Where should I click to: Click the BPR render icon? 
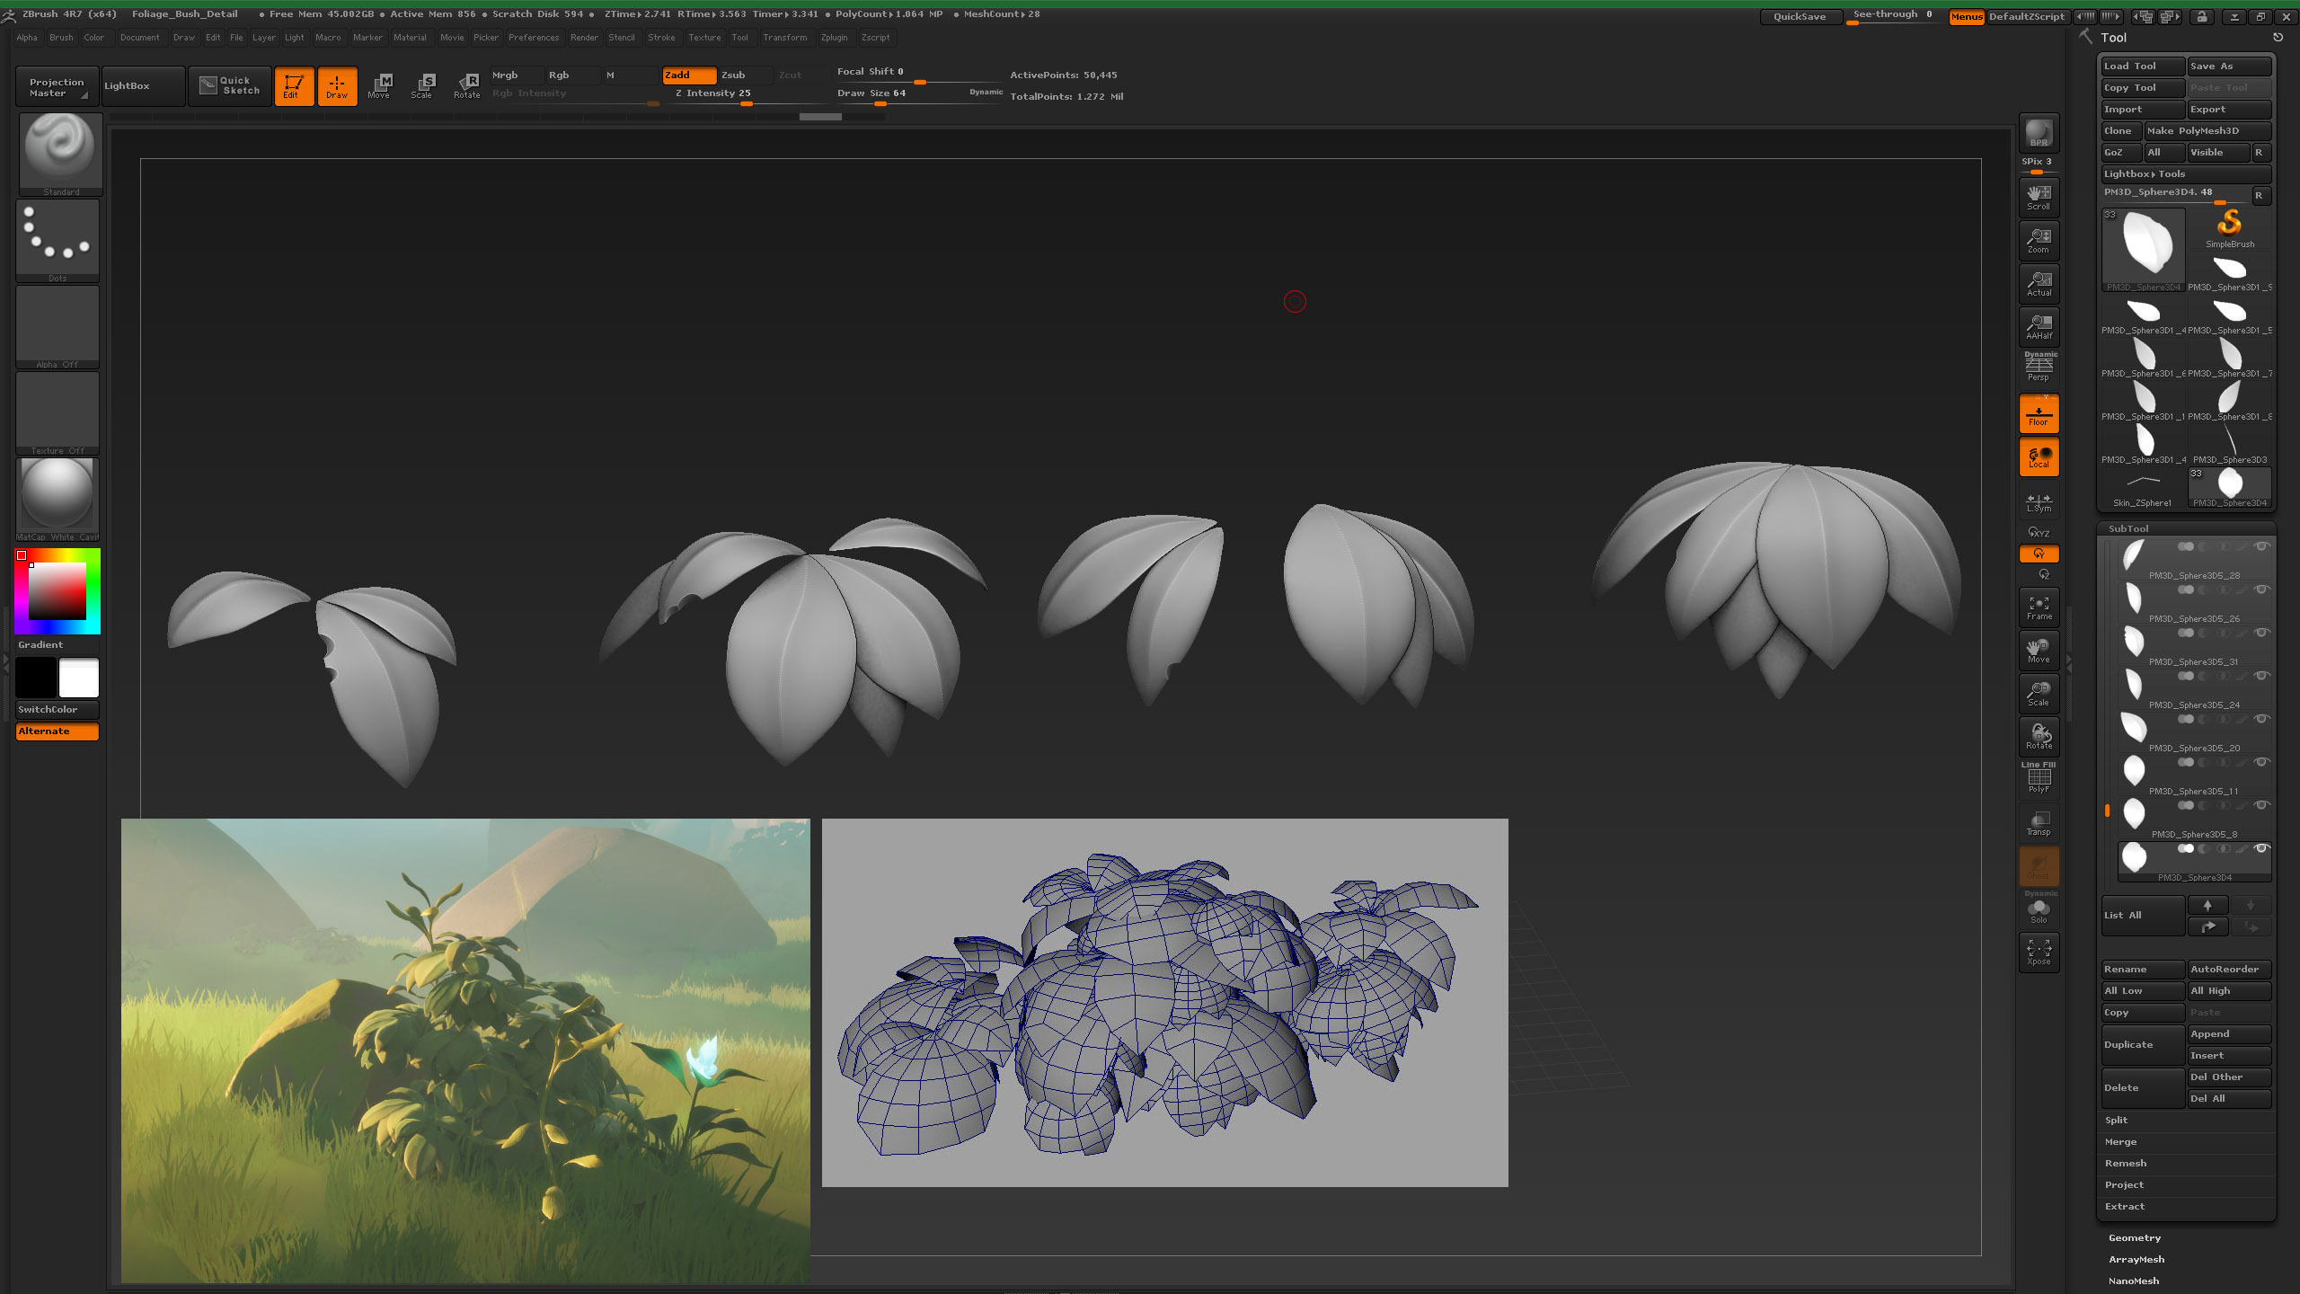pyautogui.click(x=2039, y=133)
